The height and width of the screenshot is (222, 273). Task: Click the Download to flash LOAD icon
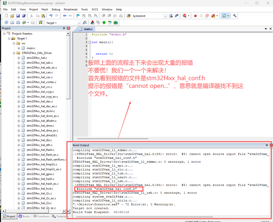coord(41,23)
